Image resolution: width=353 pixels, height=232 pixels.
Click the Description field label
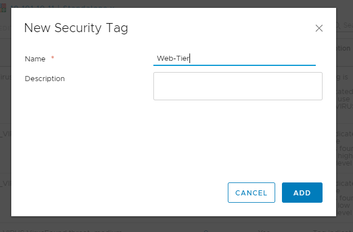tap(45, 79)
